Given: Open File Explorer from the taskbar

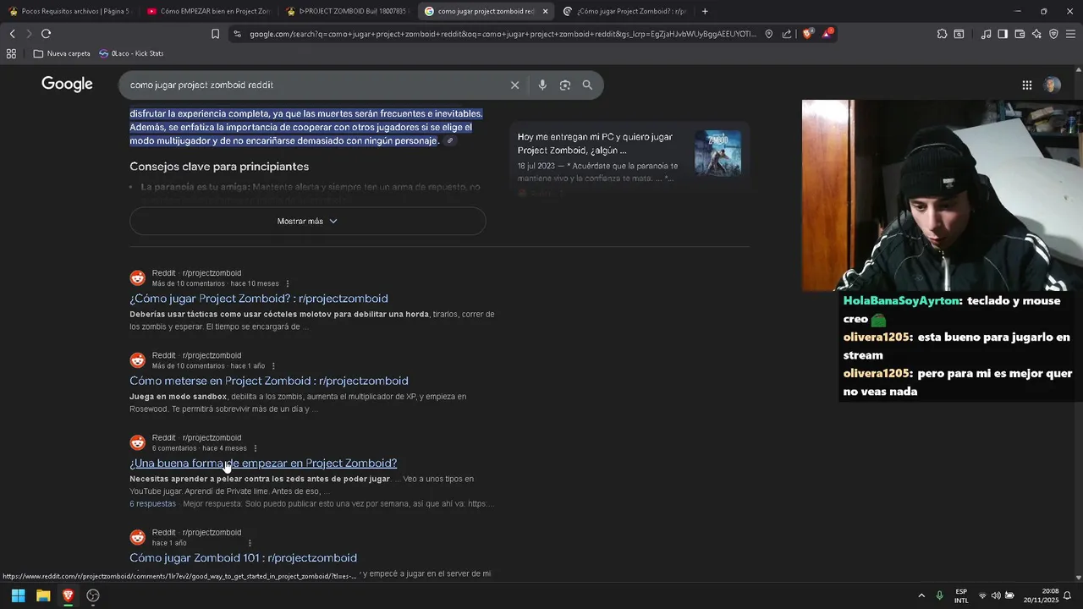Looking at the screenshot, I should point(43,595).
